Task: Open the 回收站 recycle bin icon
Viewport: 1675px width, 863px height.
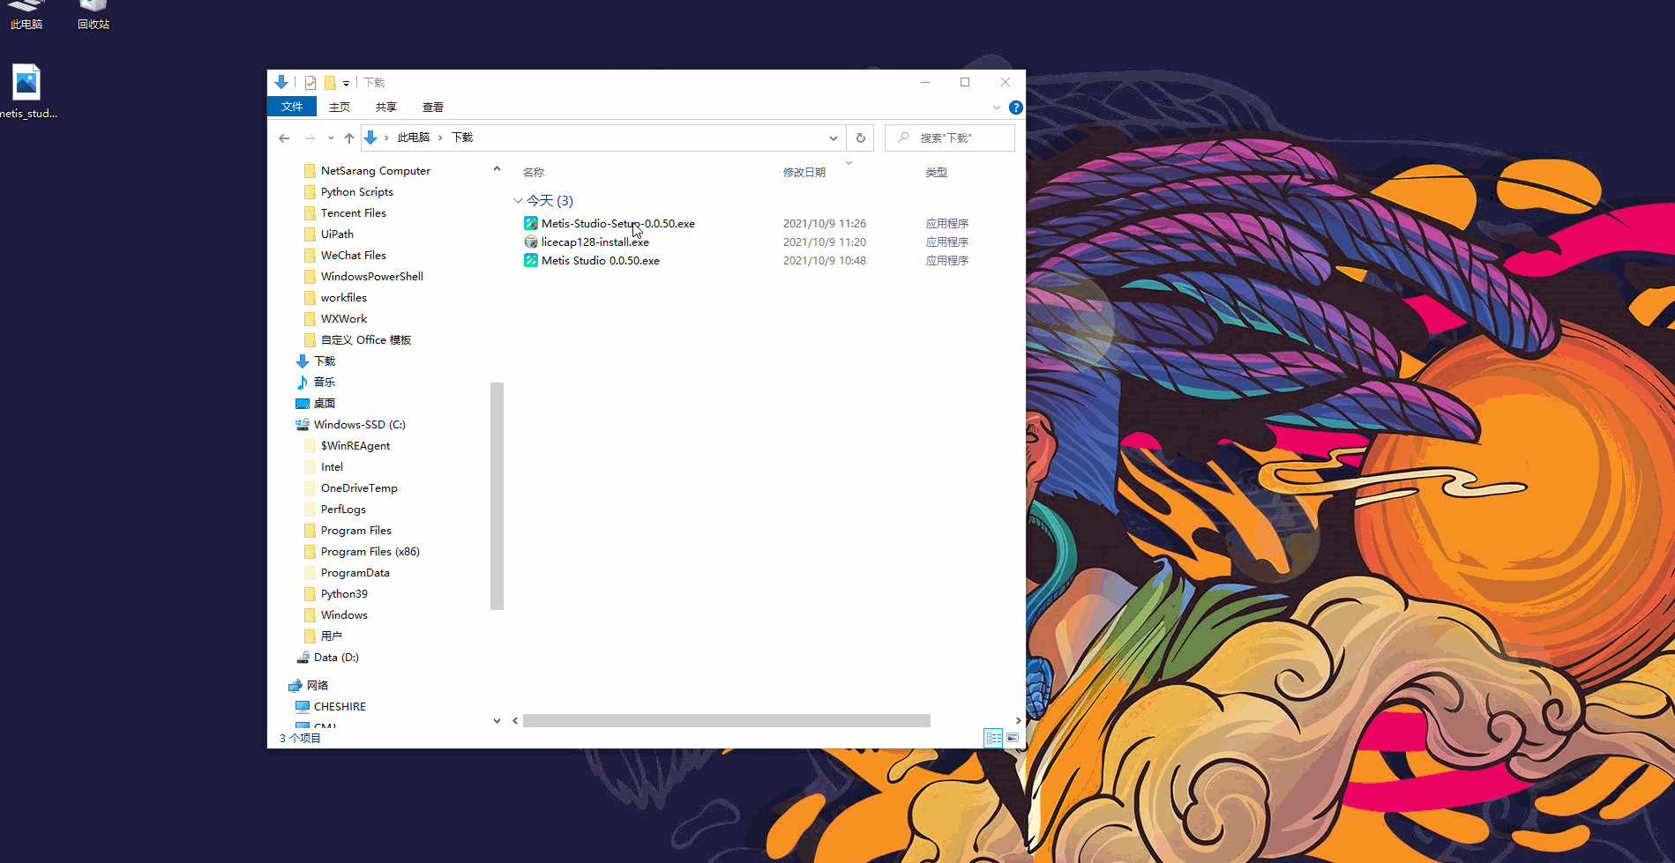Action: coord(93,16)
